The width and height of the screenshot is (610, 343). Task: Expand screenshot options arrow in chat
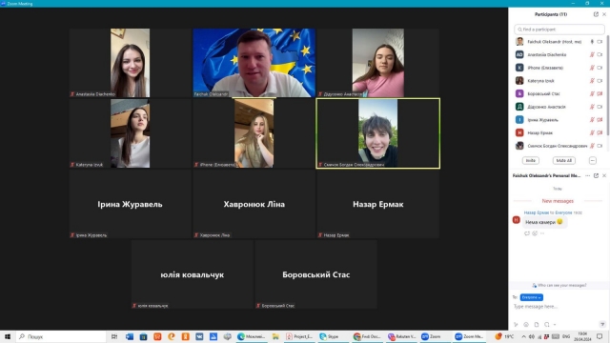555,324
